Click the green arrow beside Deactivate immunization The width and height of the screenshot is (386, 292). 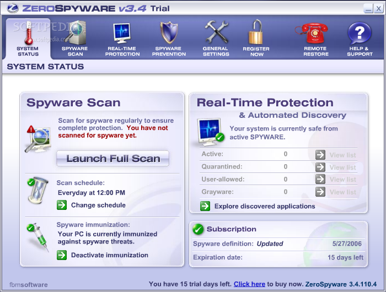pyautogui.click(x=62, y=255)
